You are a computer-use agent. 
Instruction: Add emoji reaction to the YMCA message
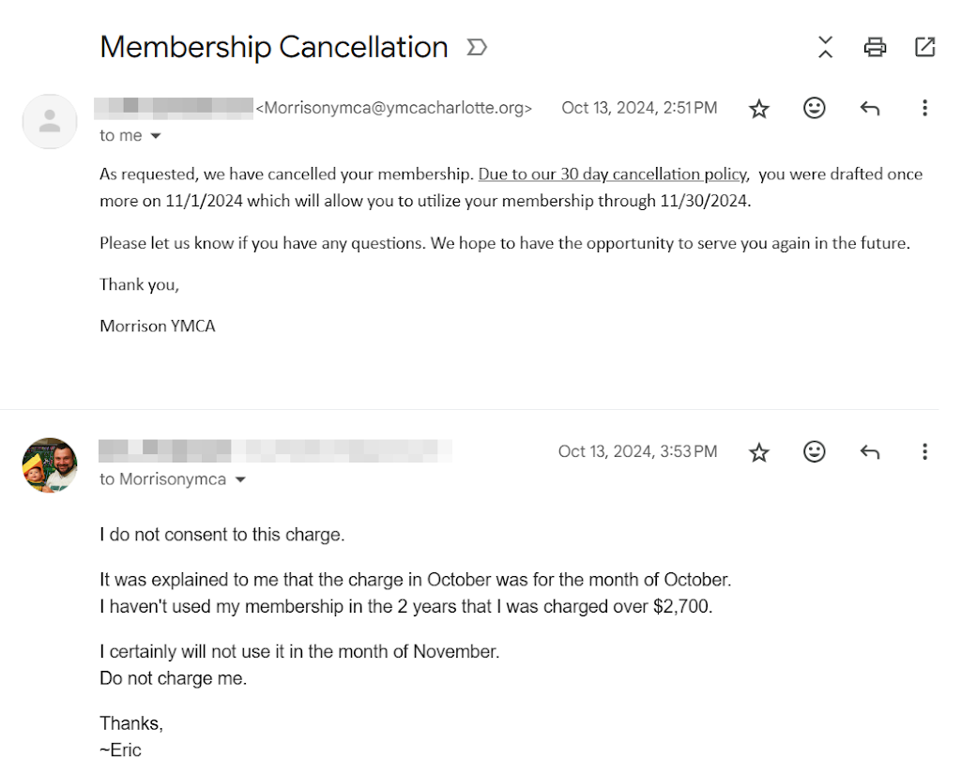pyautogui.click(x=815, y=108)
